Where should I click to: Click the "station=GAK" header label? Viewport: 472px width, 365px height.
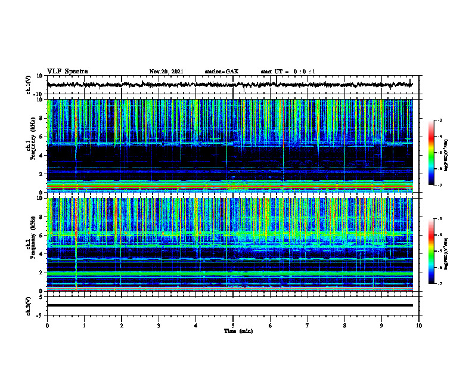pyautogui.click(x=222, y=72)
